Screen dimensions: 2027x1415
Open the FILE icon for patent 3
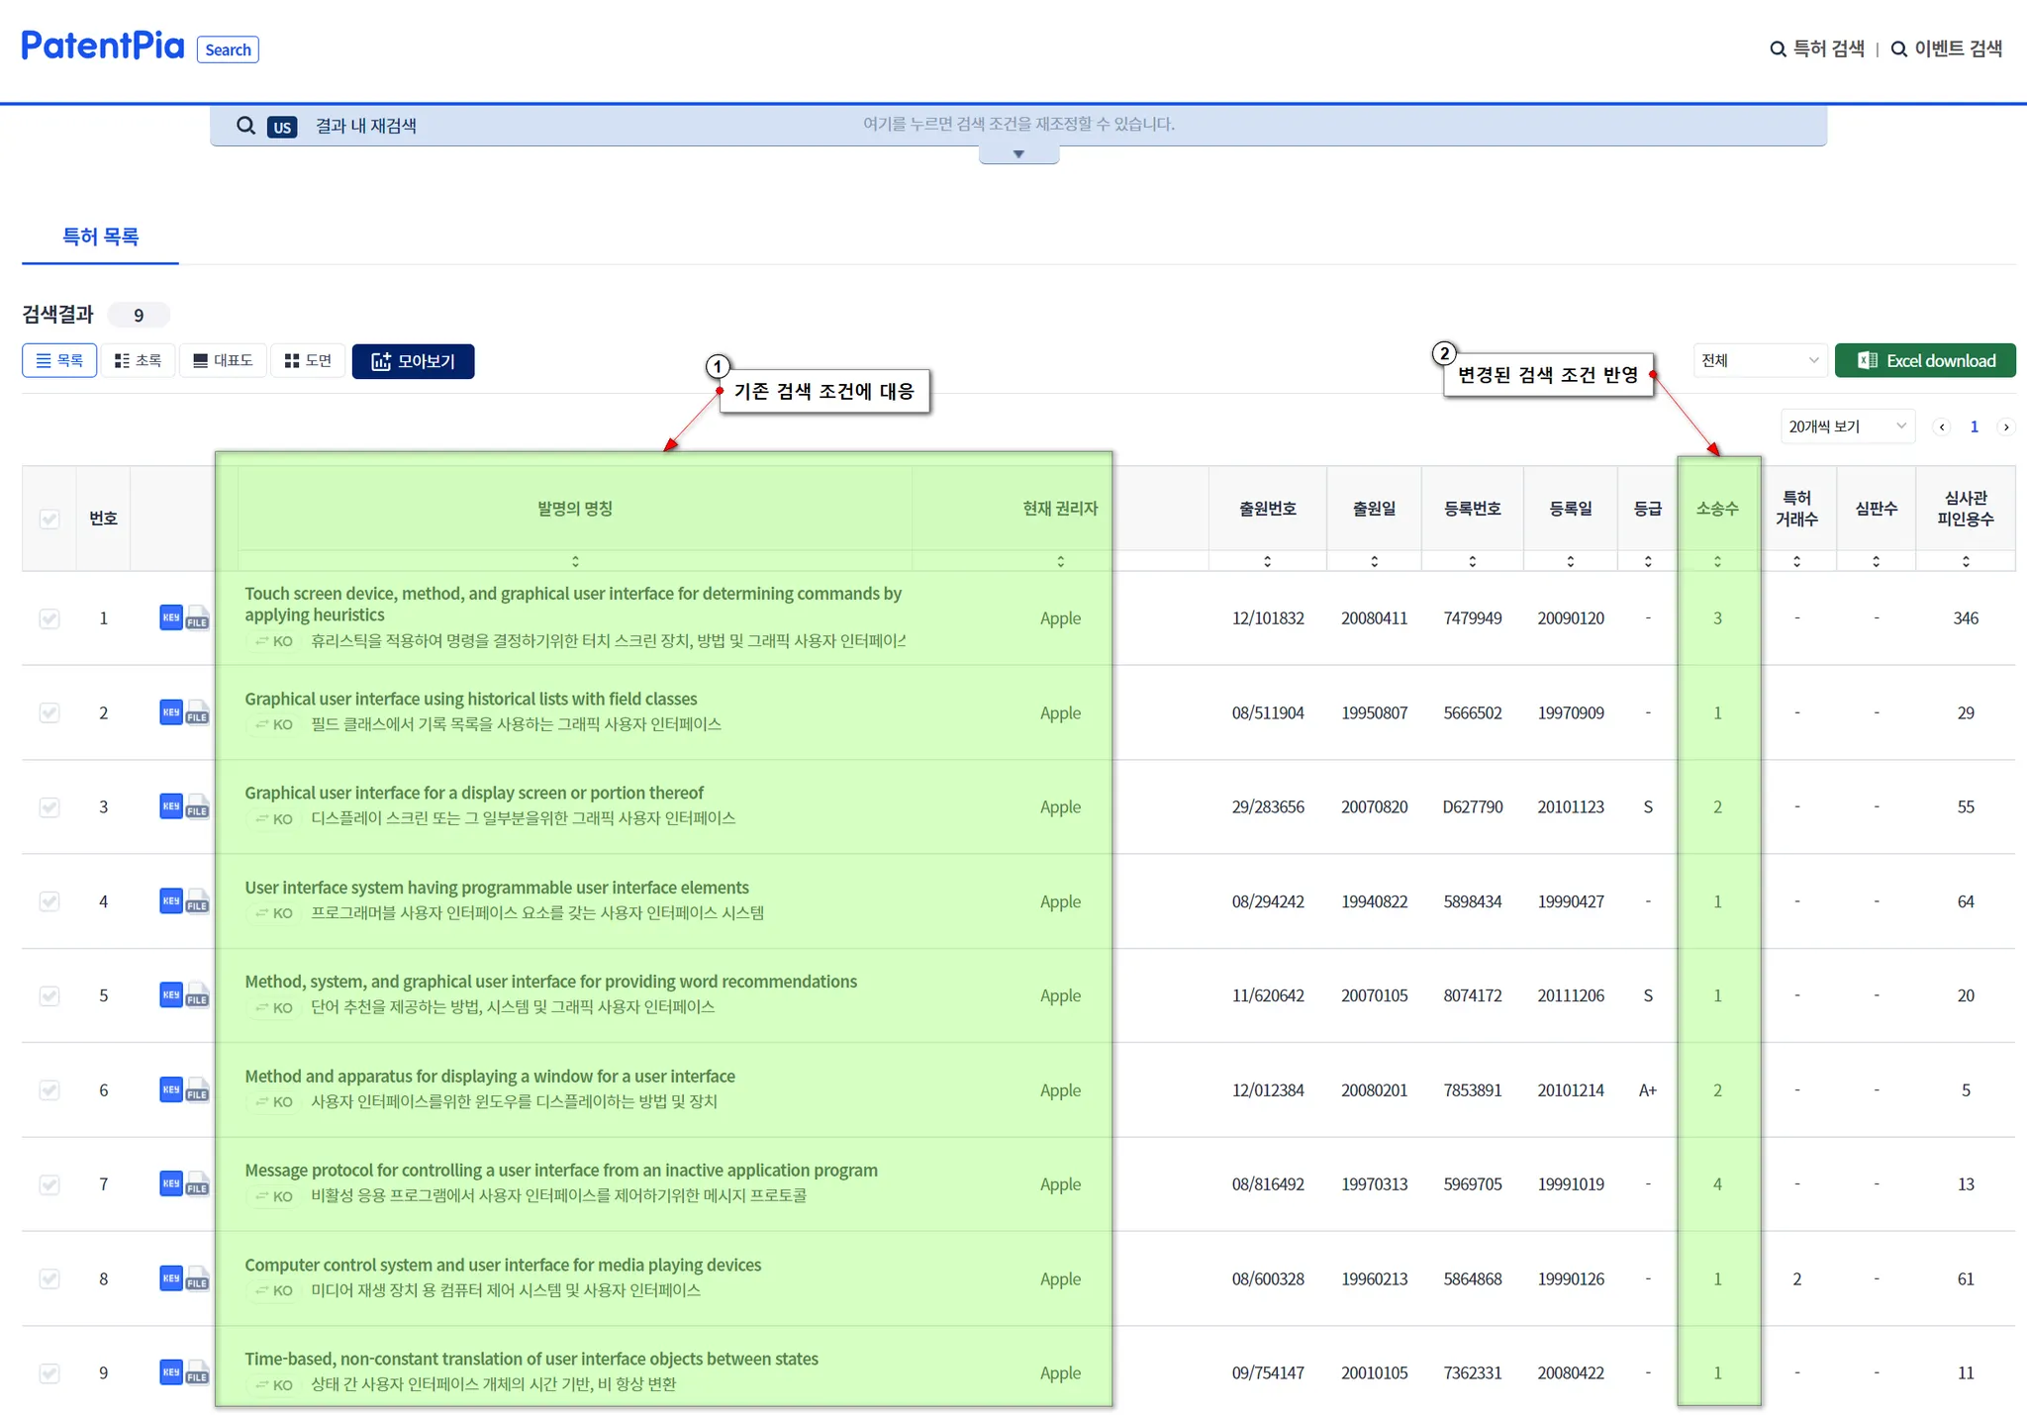tap(198, 807)
